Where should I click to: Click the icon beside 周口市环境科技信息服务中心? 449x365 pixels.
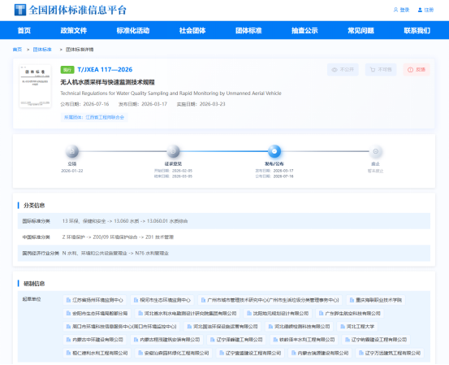pyautogui.click(x=68, y=327)
